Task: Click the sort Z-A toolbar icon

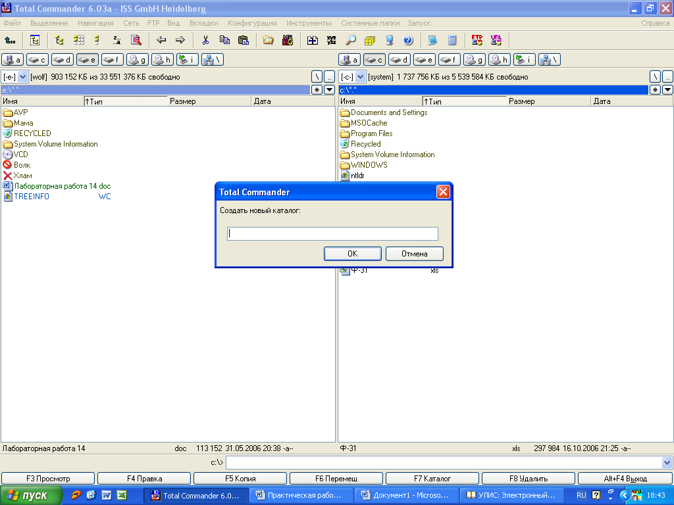Action: point(117,40)
